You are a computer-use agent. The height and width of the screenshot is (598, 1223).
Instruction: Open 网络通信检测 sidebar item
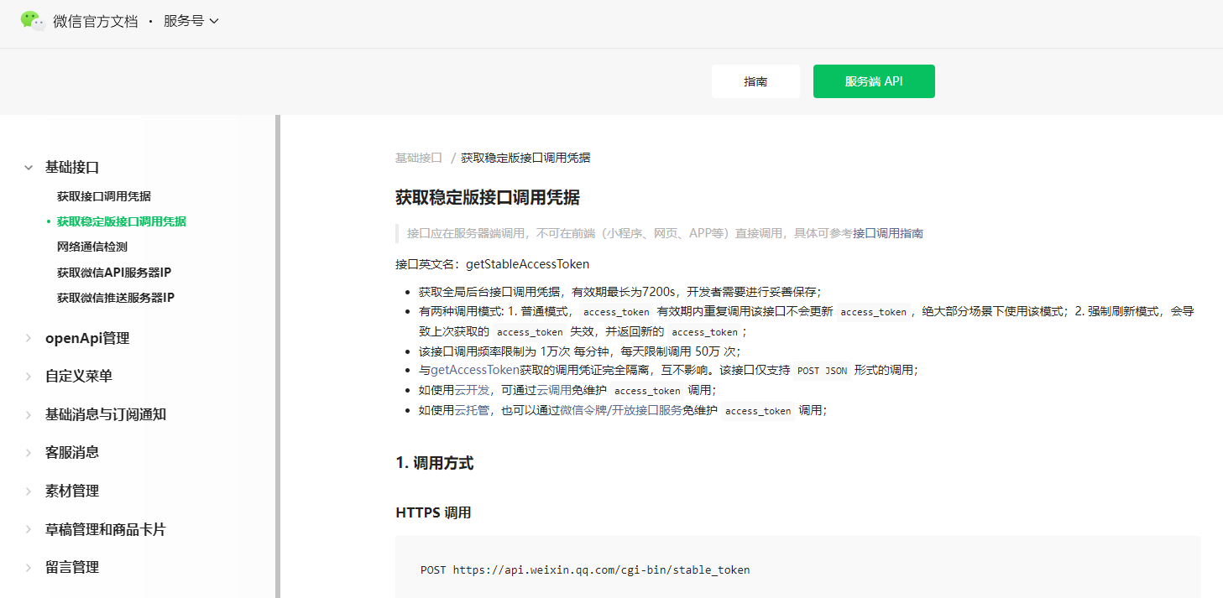92,247
